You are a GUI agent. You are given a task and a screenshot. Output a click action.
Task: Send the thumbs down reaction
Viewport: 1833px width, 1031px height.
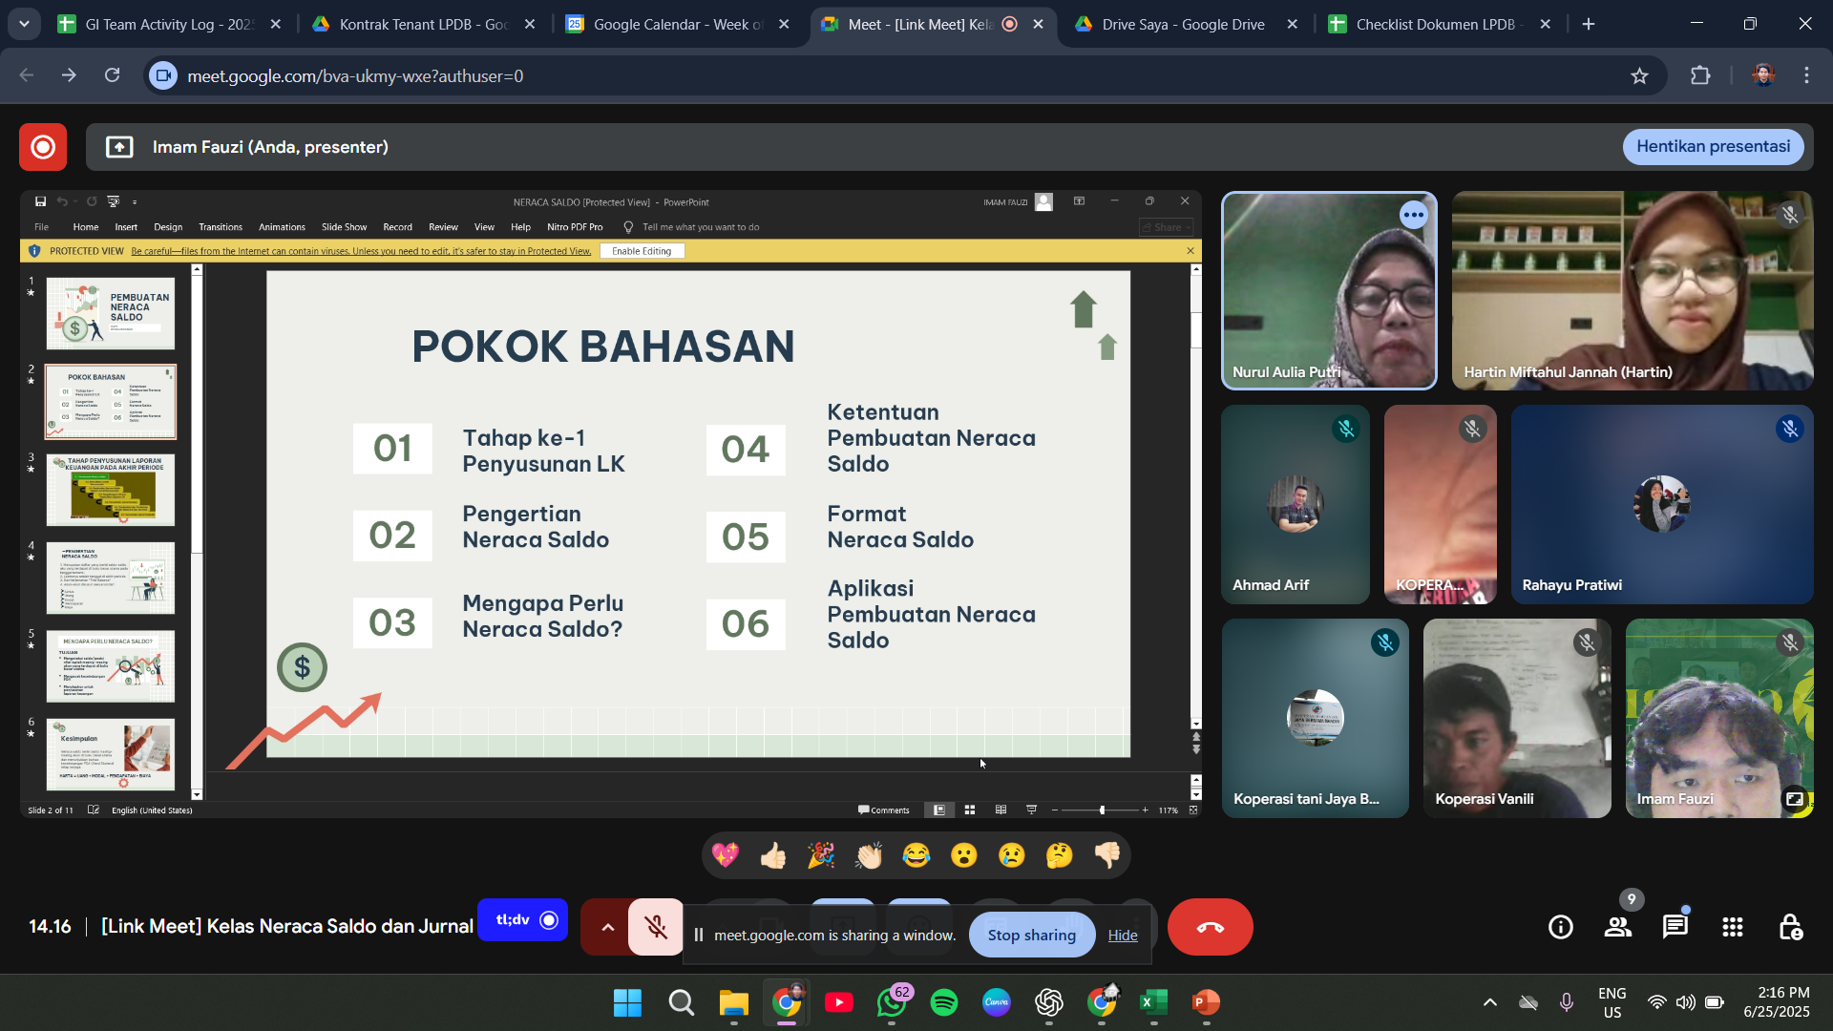point(1107,855)
